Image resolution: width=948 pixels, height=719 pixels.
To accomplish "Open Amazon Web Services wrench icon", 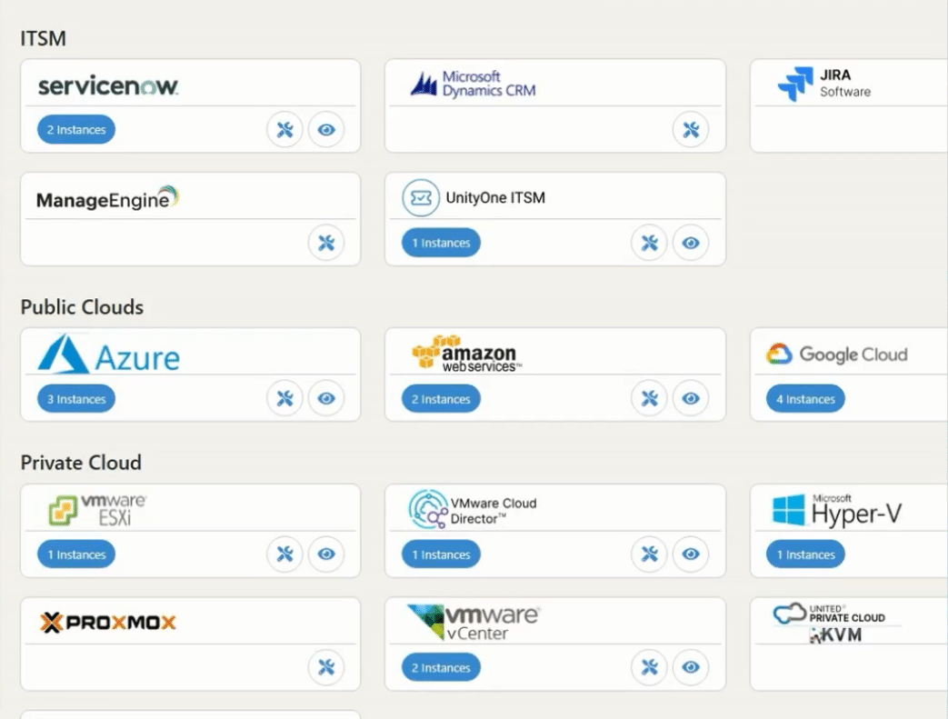I will [649, 398].
